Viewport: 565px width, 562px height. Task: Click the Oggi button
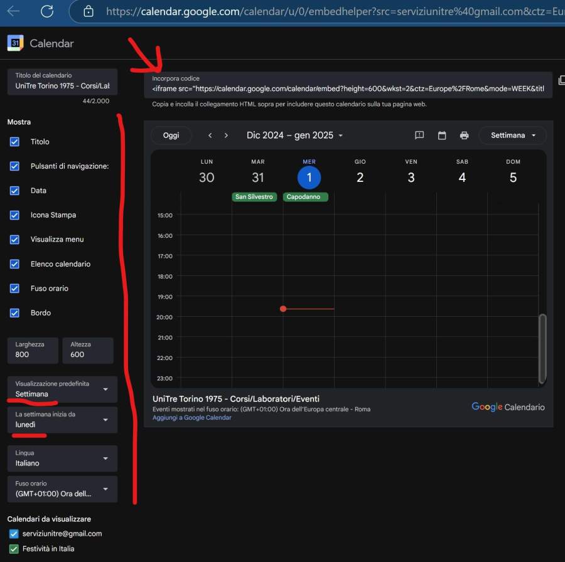[171, 135]
